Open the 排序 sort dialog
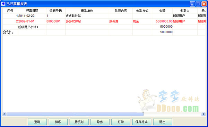The width and height of the screenshot is (208, 127). click(x=58, y=122)
